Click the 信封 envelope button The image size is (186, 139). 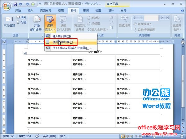pyautogui.click(x=22, y=17)
